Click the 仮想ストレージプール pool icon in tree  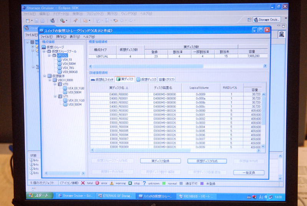[49, 51]
